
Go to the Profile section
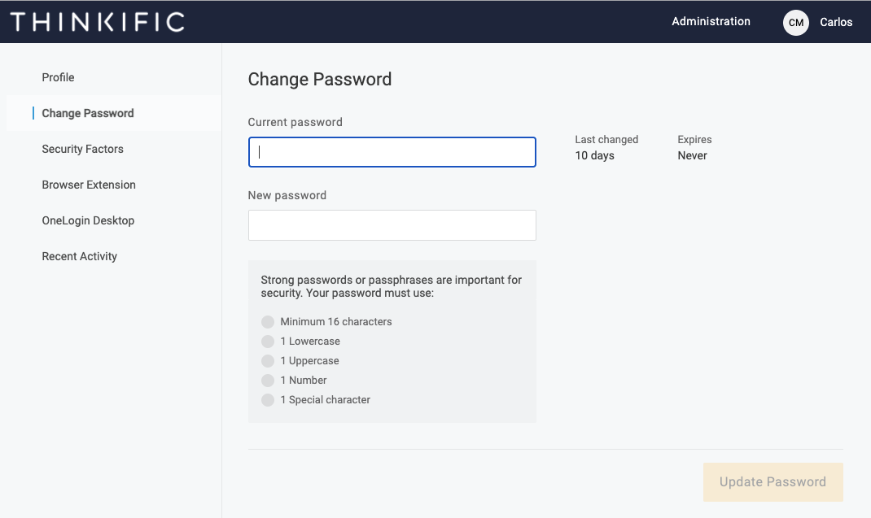pyautogui.click(x=59, y=77)
